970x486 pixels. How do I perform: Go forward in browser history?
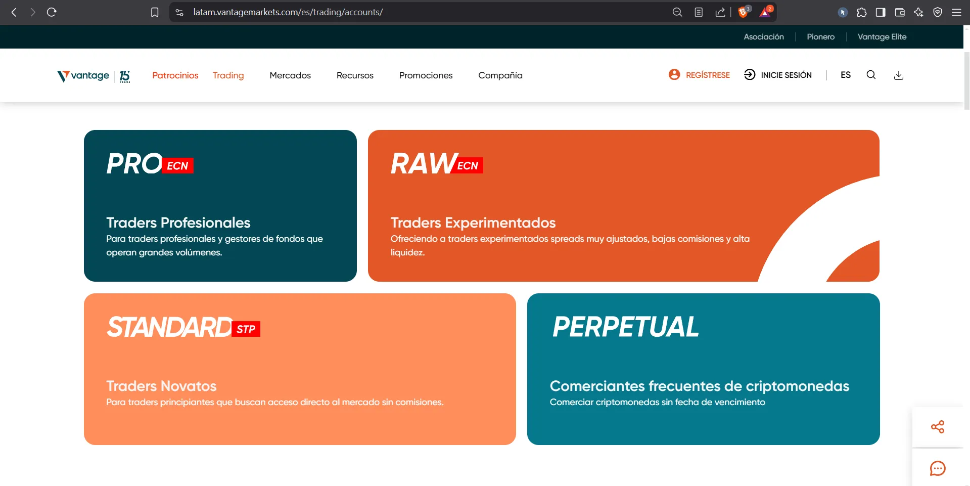(x=33, y=12)
